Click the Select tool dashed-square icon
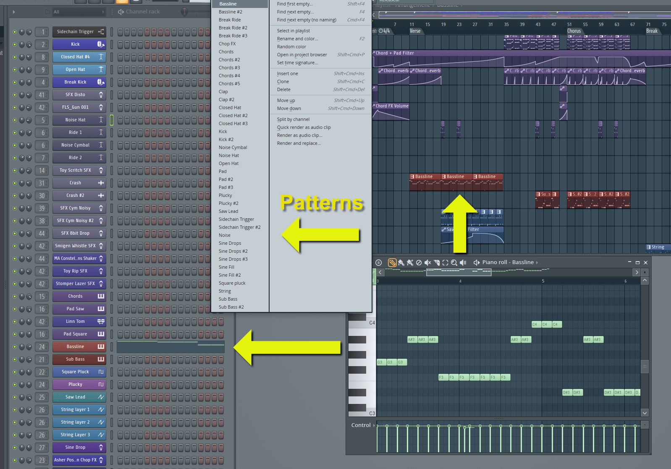Image resolution: width=671 pixels, height=469 pixels. click(445, 262)
